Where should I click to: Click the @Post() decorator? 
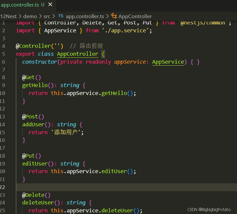coord(33,117)
